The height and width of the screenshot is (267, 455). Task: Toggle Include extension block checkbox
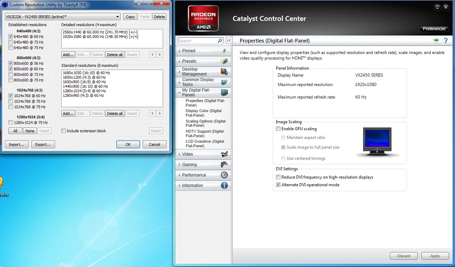(x=63, y=131)
